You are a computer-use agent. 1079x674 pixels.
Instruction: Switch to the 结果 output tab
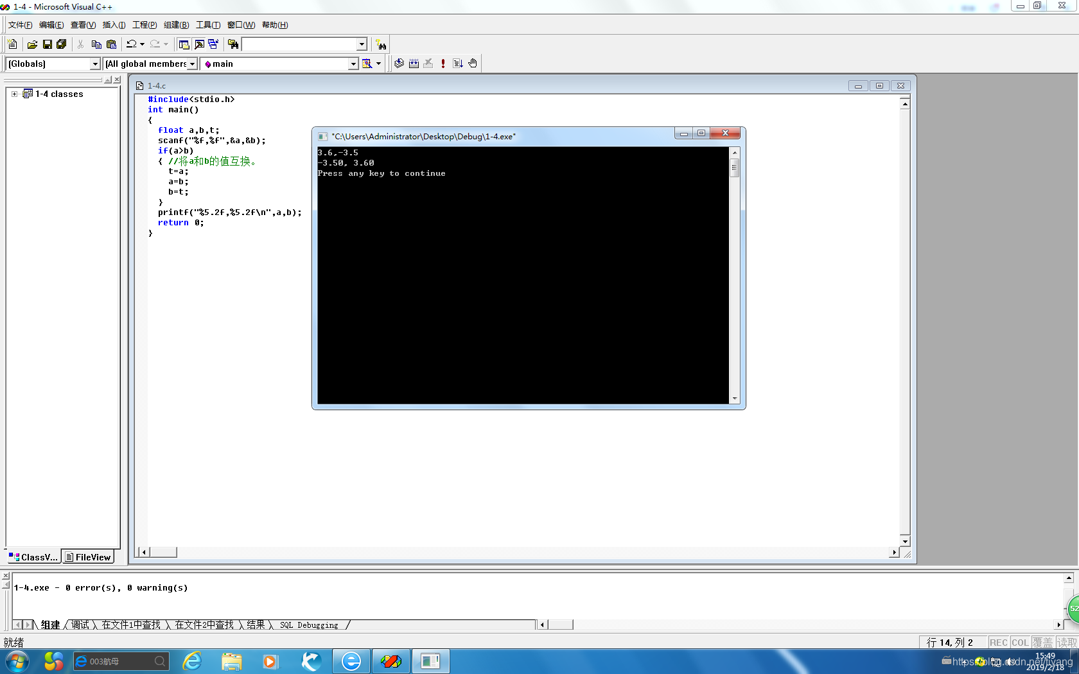256,625
